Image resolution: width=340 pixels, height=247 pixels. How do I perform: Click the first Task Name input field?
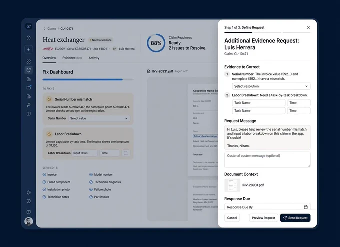point(259,103)
